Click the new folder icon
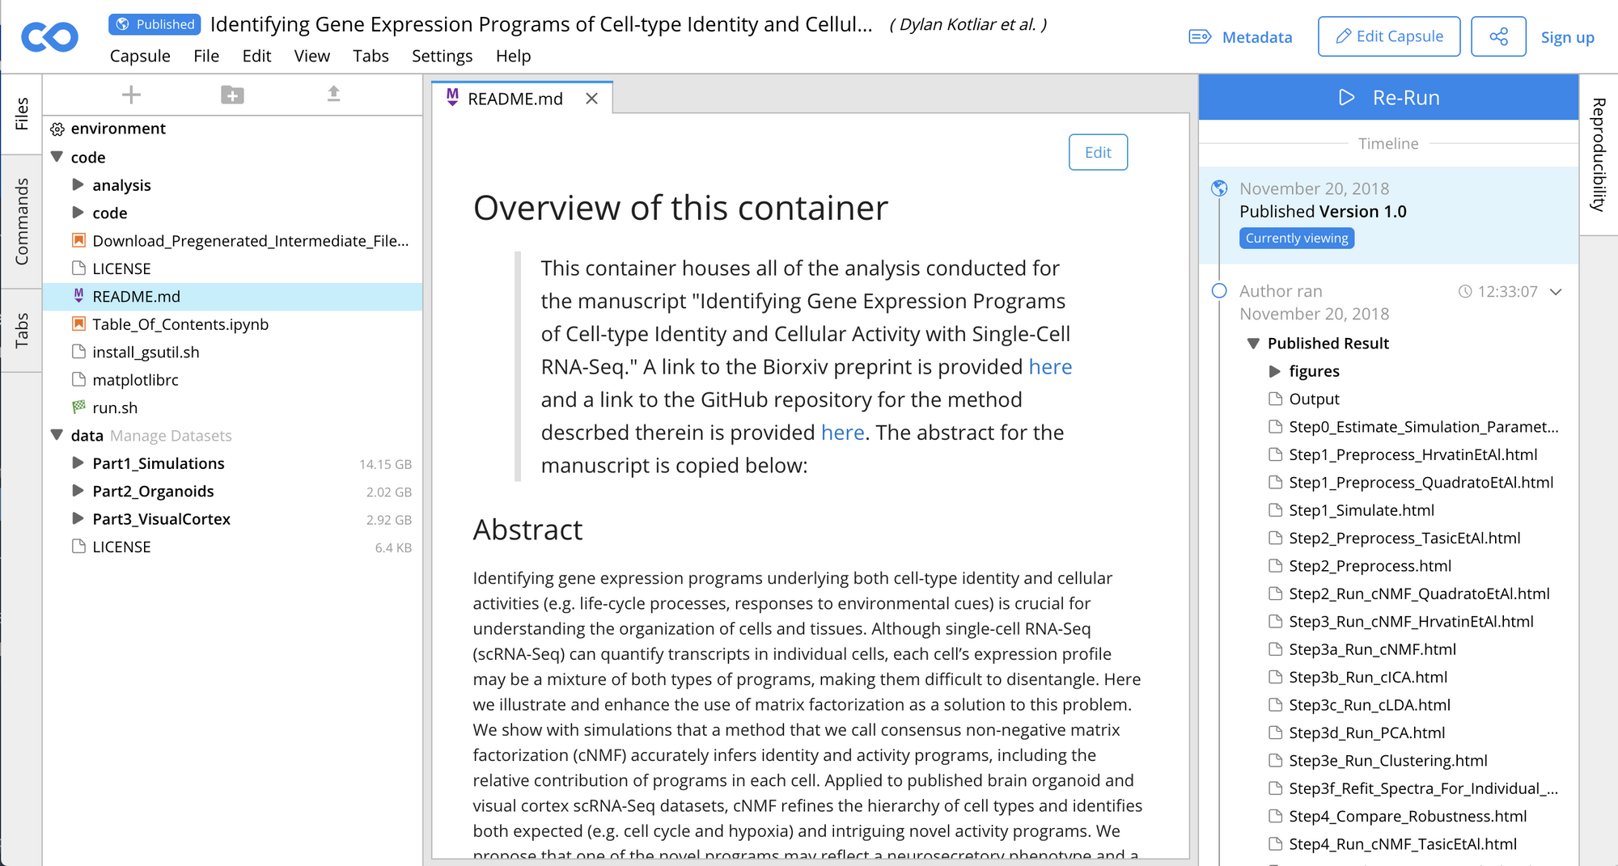1618x866 pixels. (x=232, y=95)
